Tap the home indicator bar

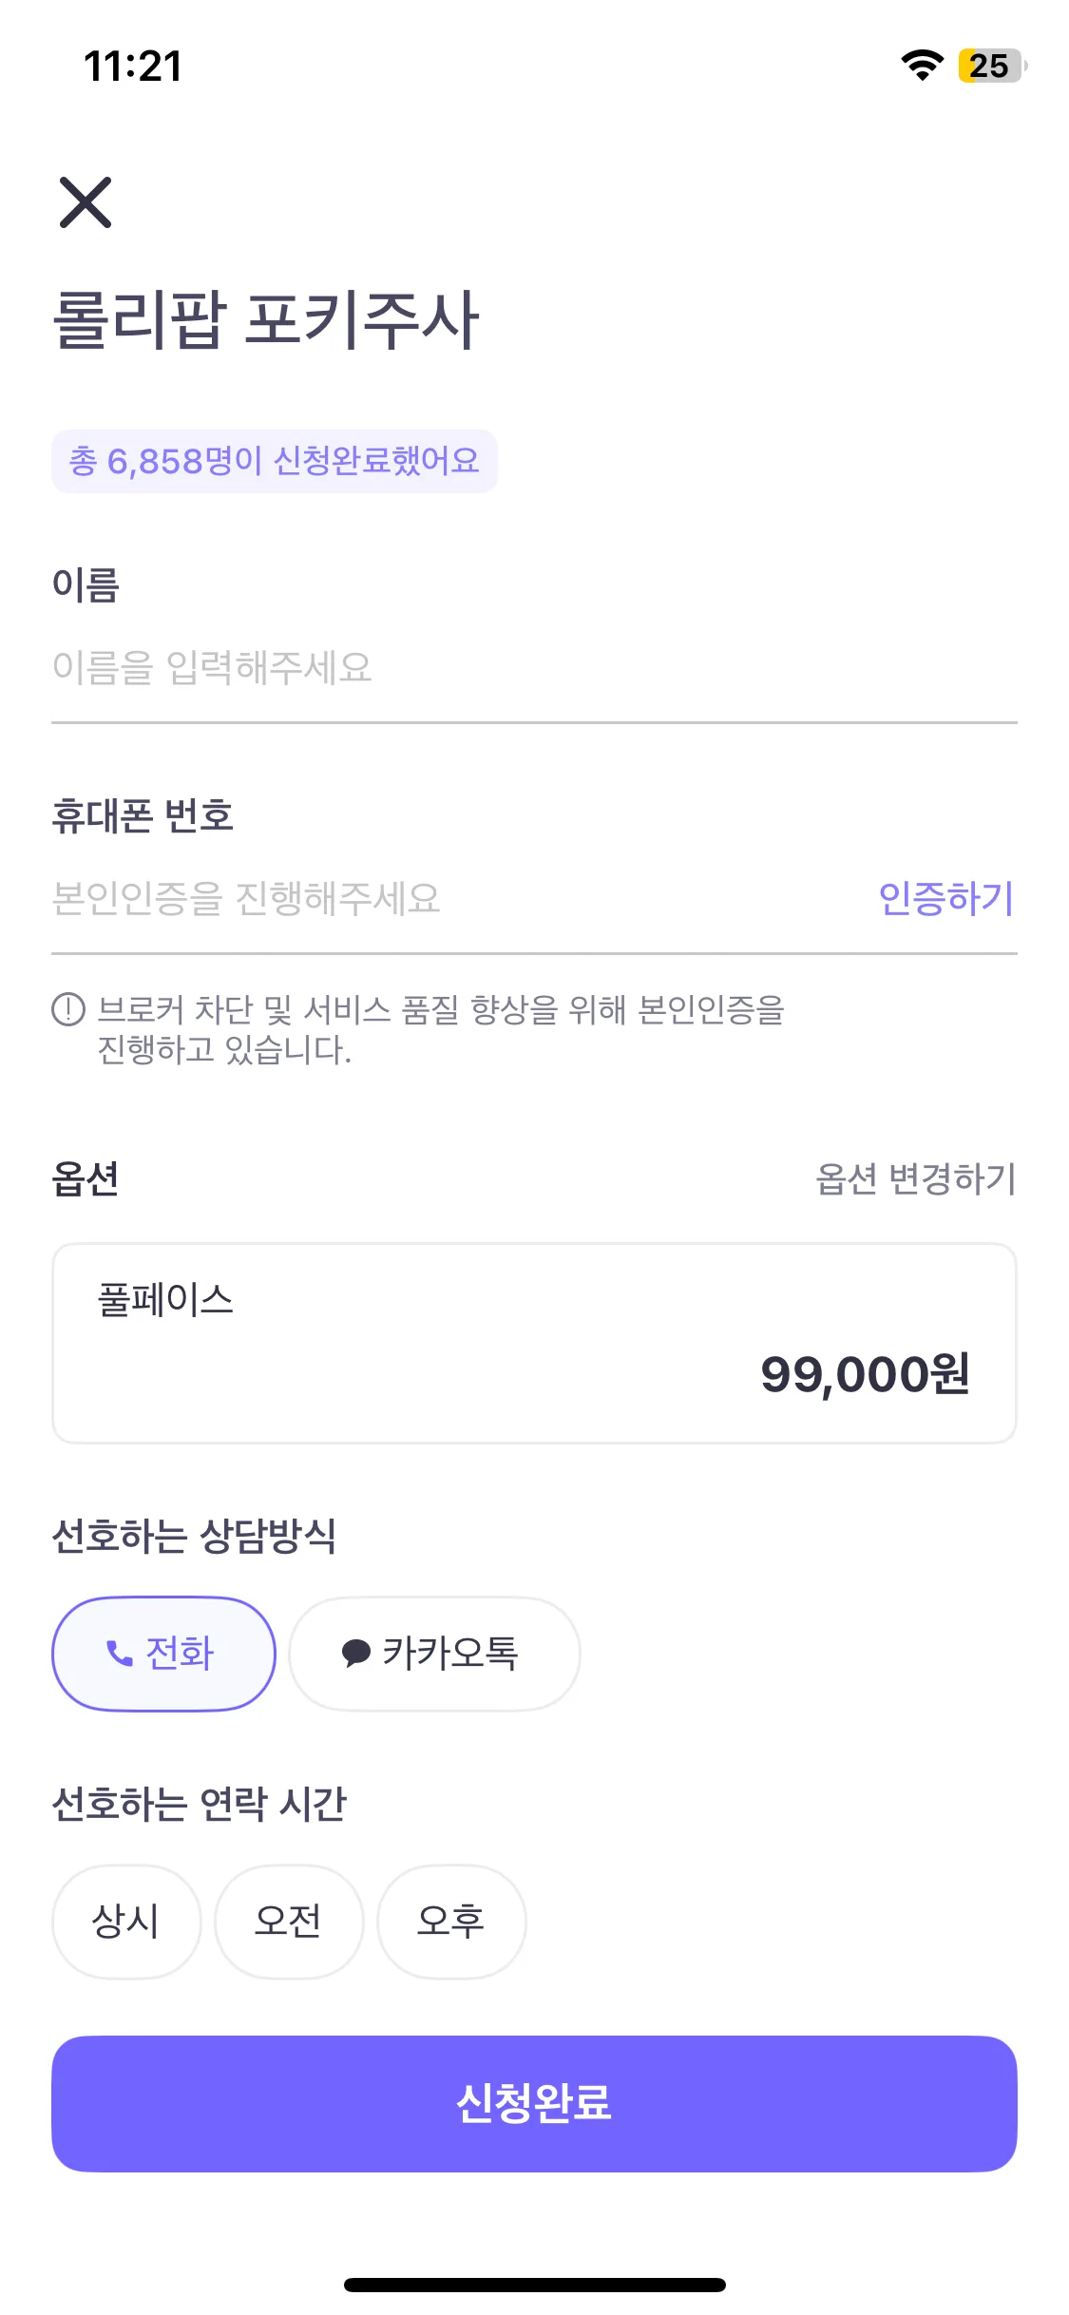click(x=534, y=2285)
